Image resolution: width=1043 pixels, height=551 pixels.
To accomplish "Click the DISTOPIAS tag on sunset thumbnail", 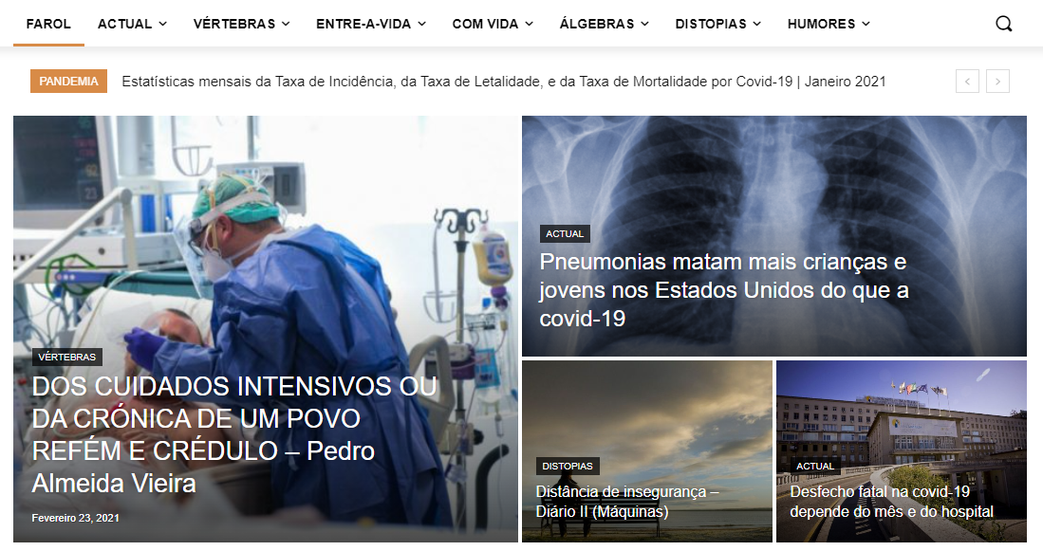I will point(568,466).
